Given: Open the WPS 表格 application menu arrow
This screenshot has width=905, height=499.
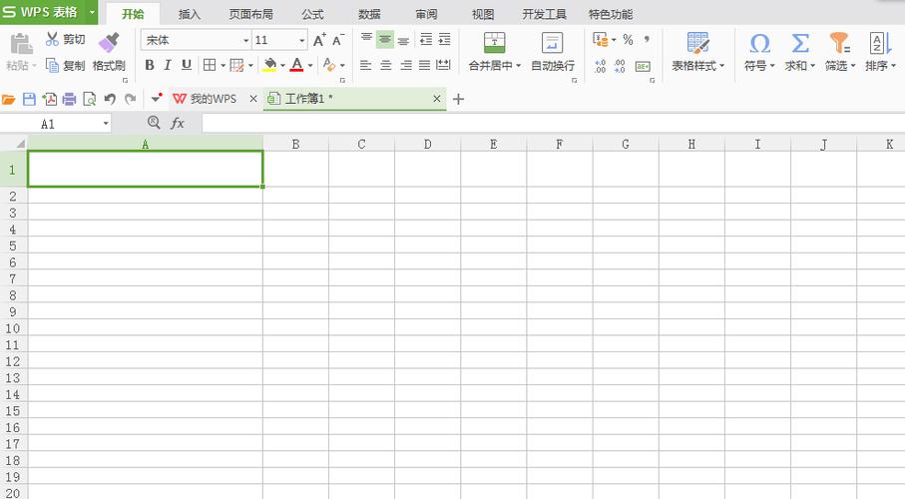Looking at the screenshot, I should point(92,12).
